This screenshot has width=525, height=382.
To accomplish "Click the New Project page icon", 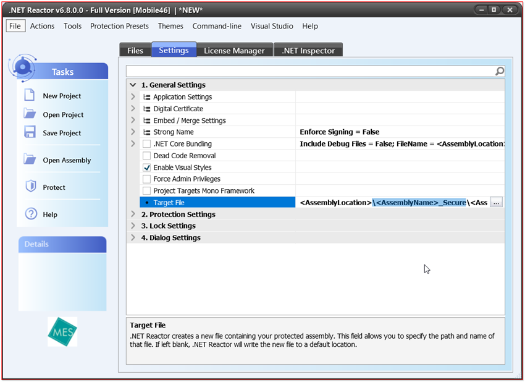I will coord(30,95).
